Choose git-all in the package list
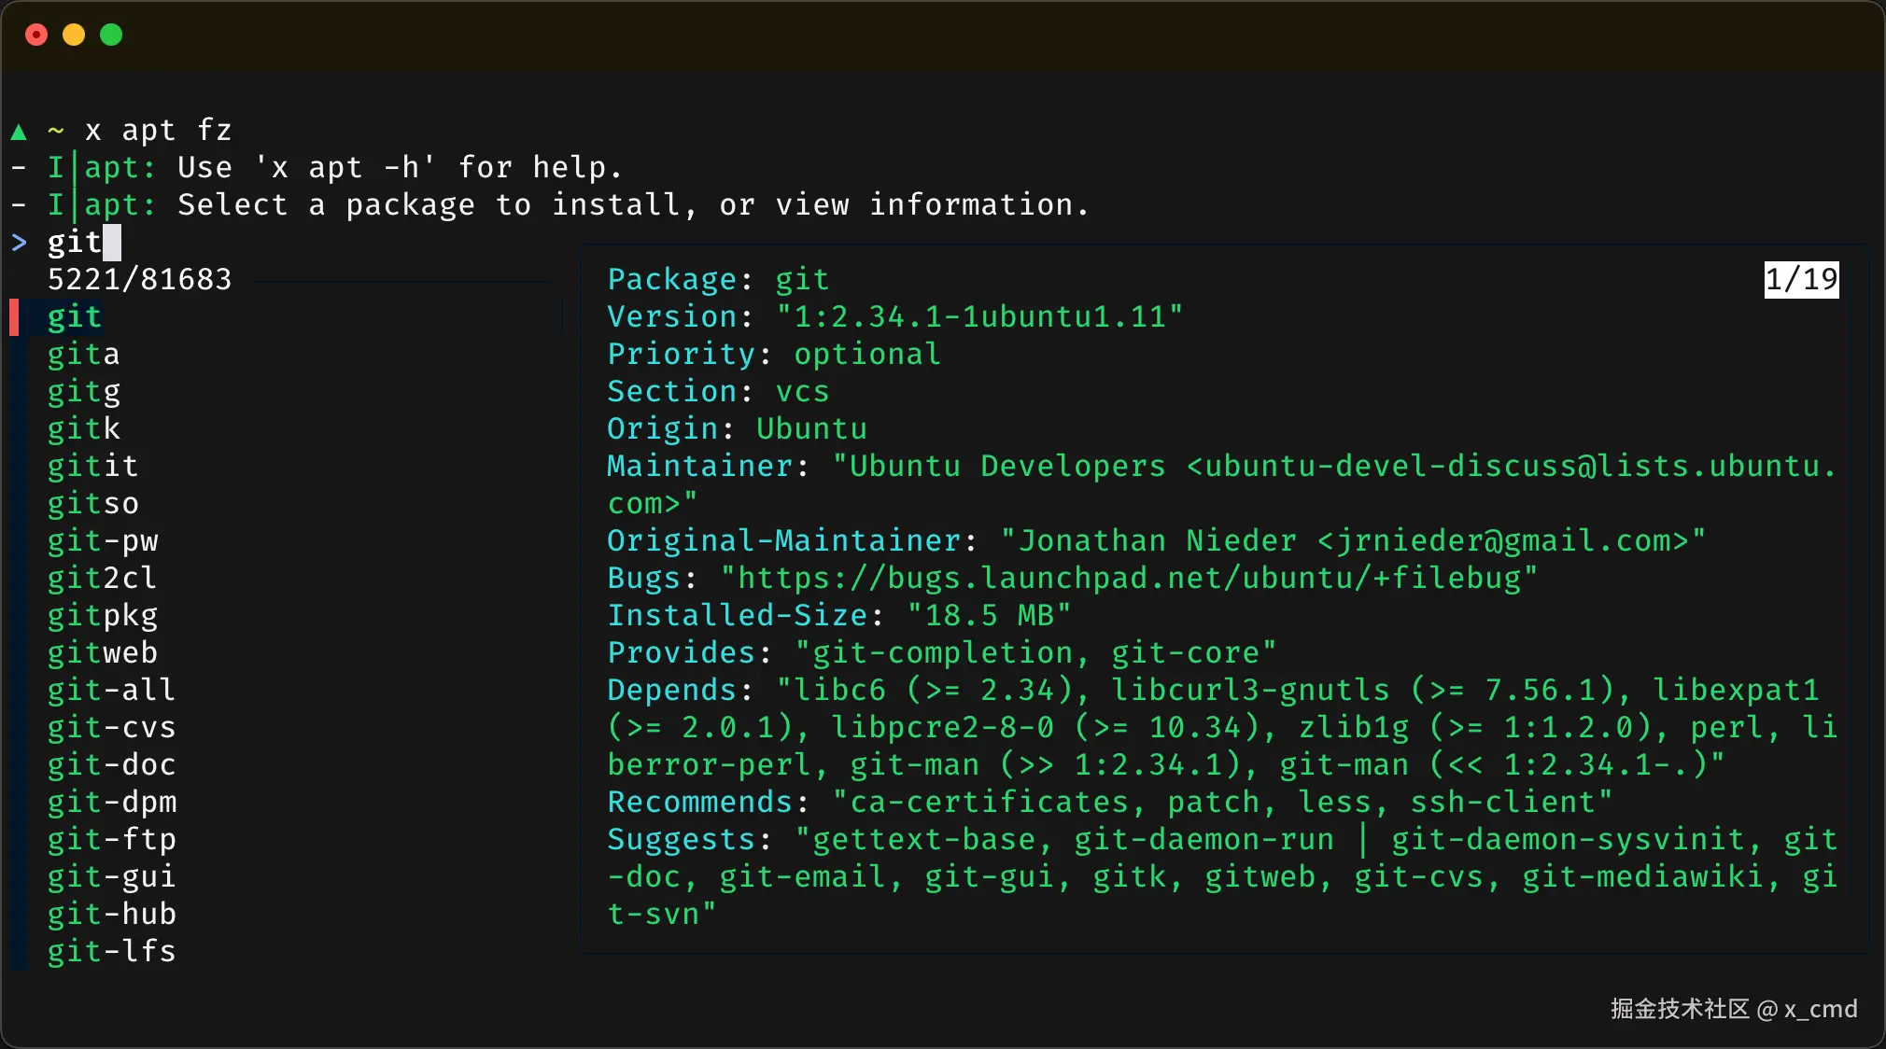 [x=112, y=691]
